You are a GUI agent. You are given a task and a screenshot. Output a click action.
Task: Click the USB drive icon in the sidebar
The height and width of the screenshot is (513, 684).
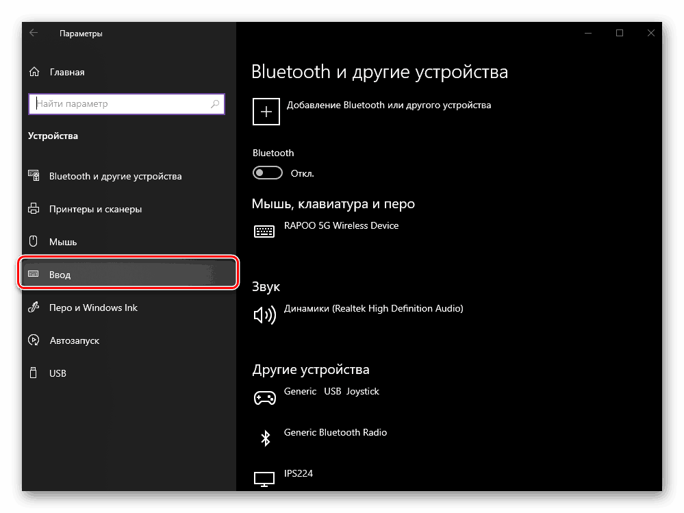[33, 373]
